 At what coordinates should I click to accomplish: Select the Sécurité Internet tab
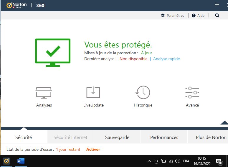click(70, 137)
